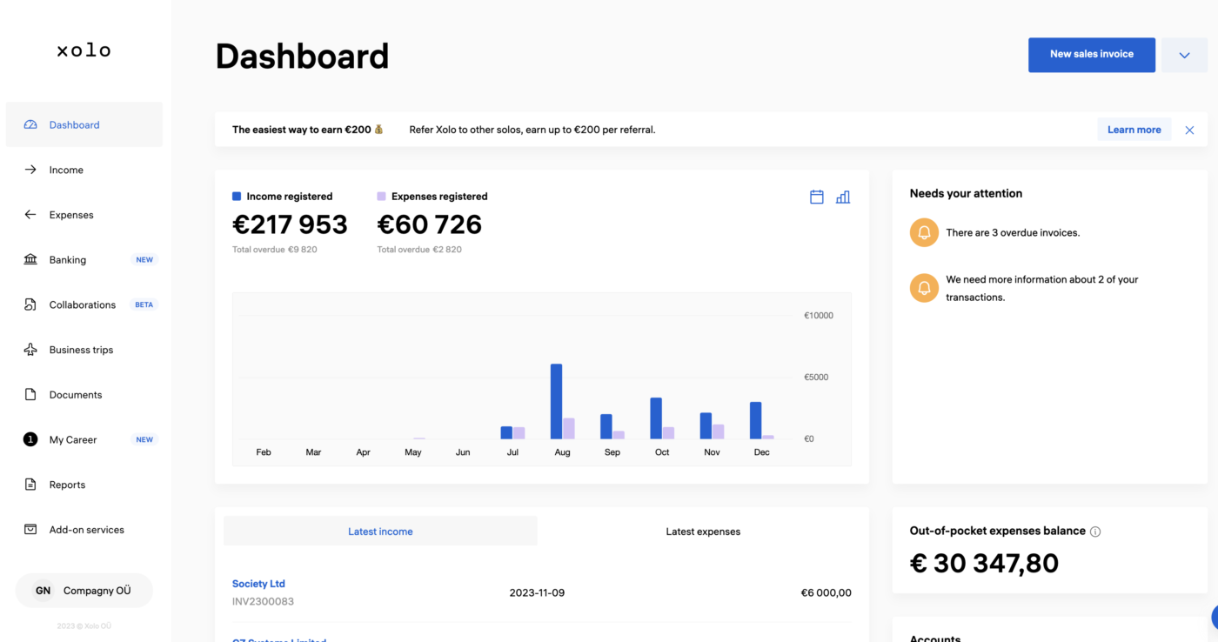
Task: Click the xolo logo
Action: coord(84,50)
